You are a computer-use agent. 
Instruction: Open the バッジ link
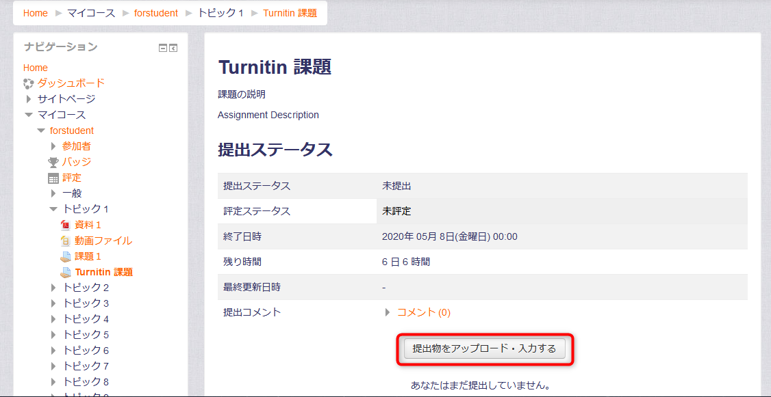tap(76, 162)
